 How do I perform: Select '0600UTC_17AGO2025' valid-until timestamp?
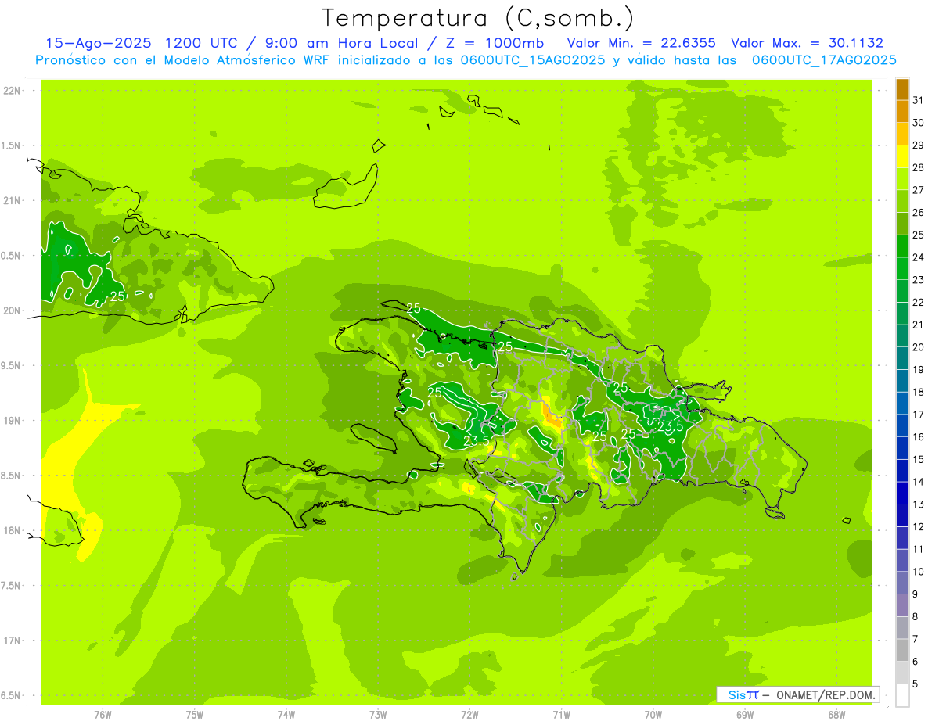824,60
